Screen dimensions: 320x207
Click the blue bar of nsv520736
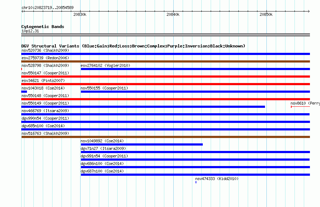tap(165, 54)
